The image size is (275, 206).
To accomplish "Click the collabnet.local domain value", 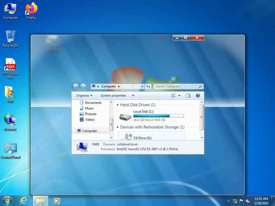I will point(127,144).
